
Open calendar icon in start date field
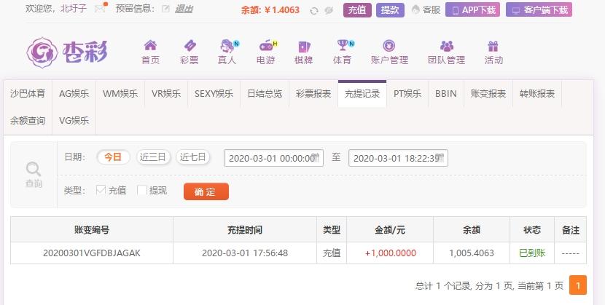[316, 157]
